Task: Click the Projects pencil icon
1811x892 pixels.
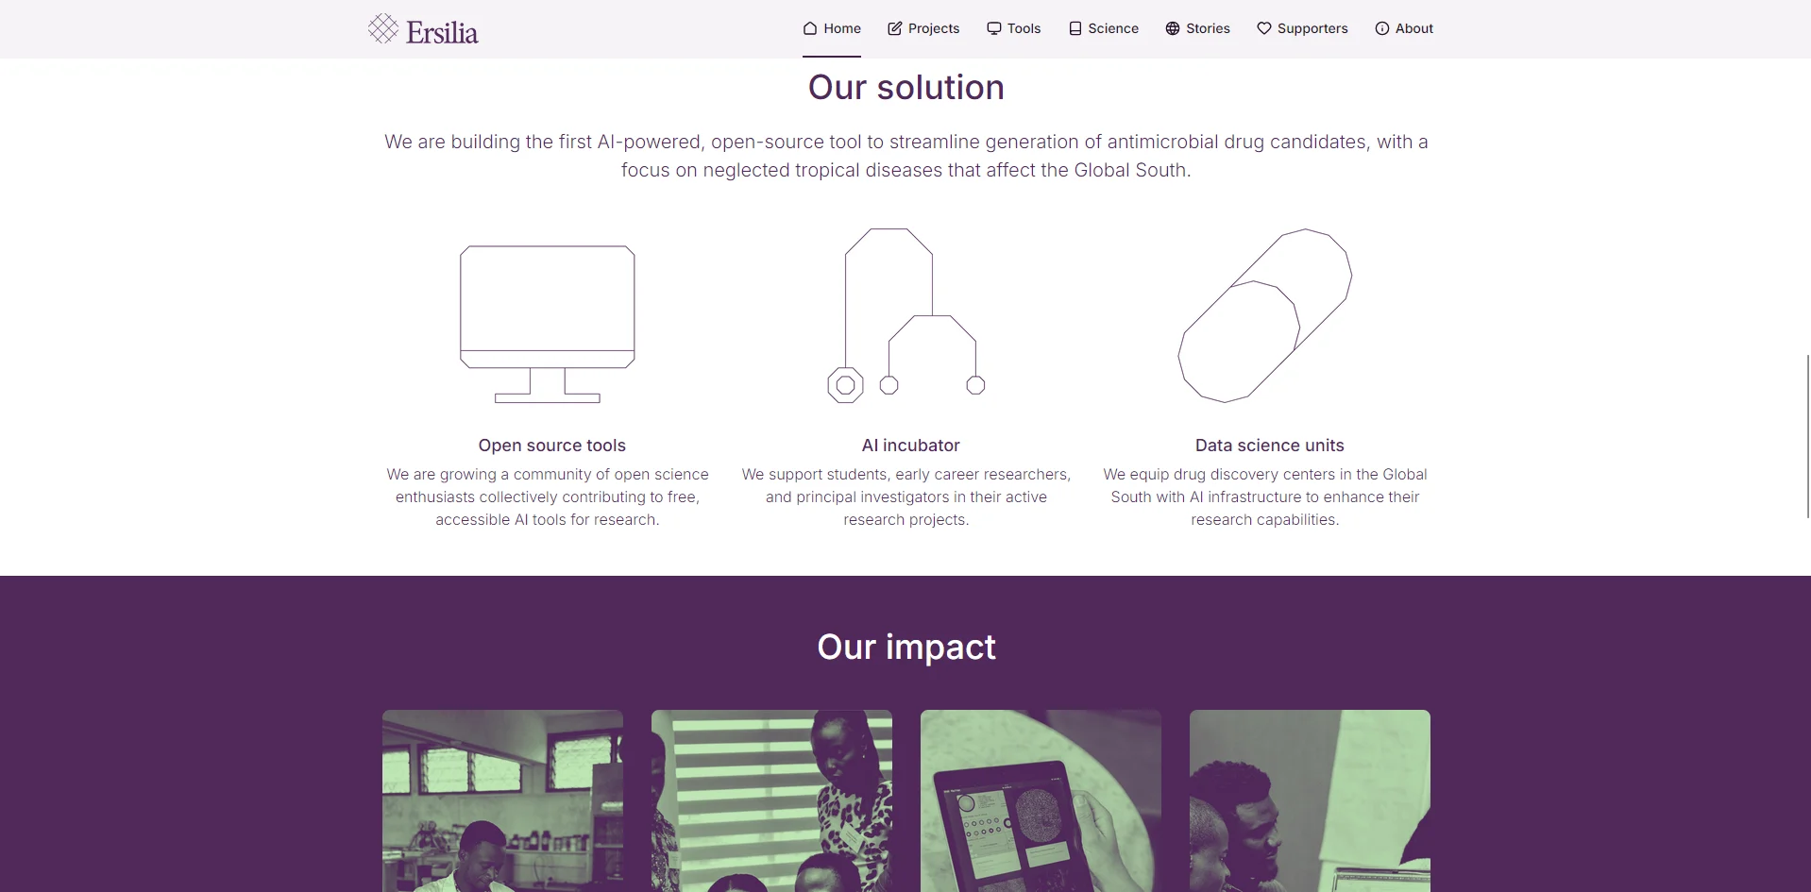Action: click(894, 28)
